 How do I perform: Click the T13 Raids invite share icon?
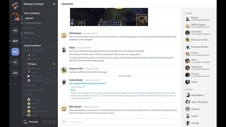[54, 64]
